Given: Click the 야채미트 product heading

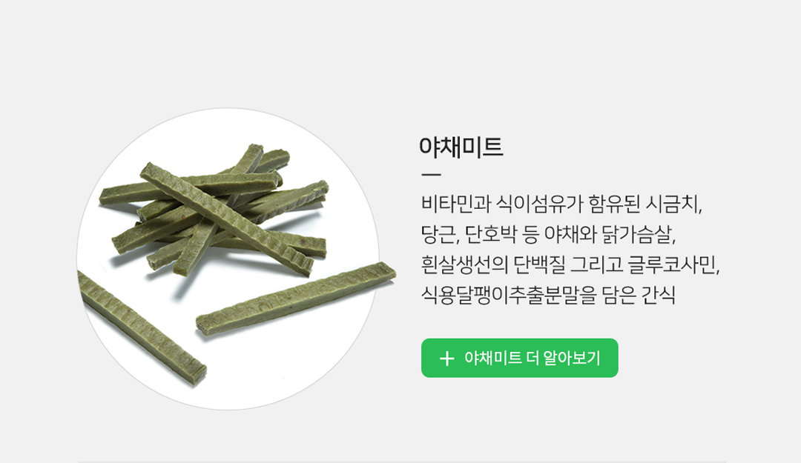Looking at the screenshot, I should (x=461, y=147).
